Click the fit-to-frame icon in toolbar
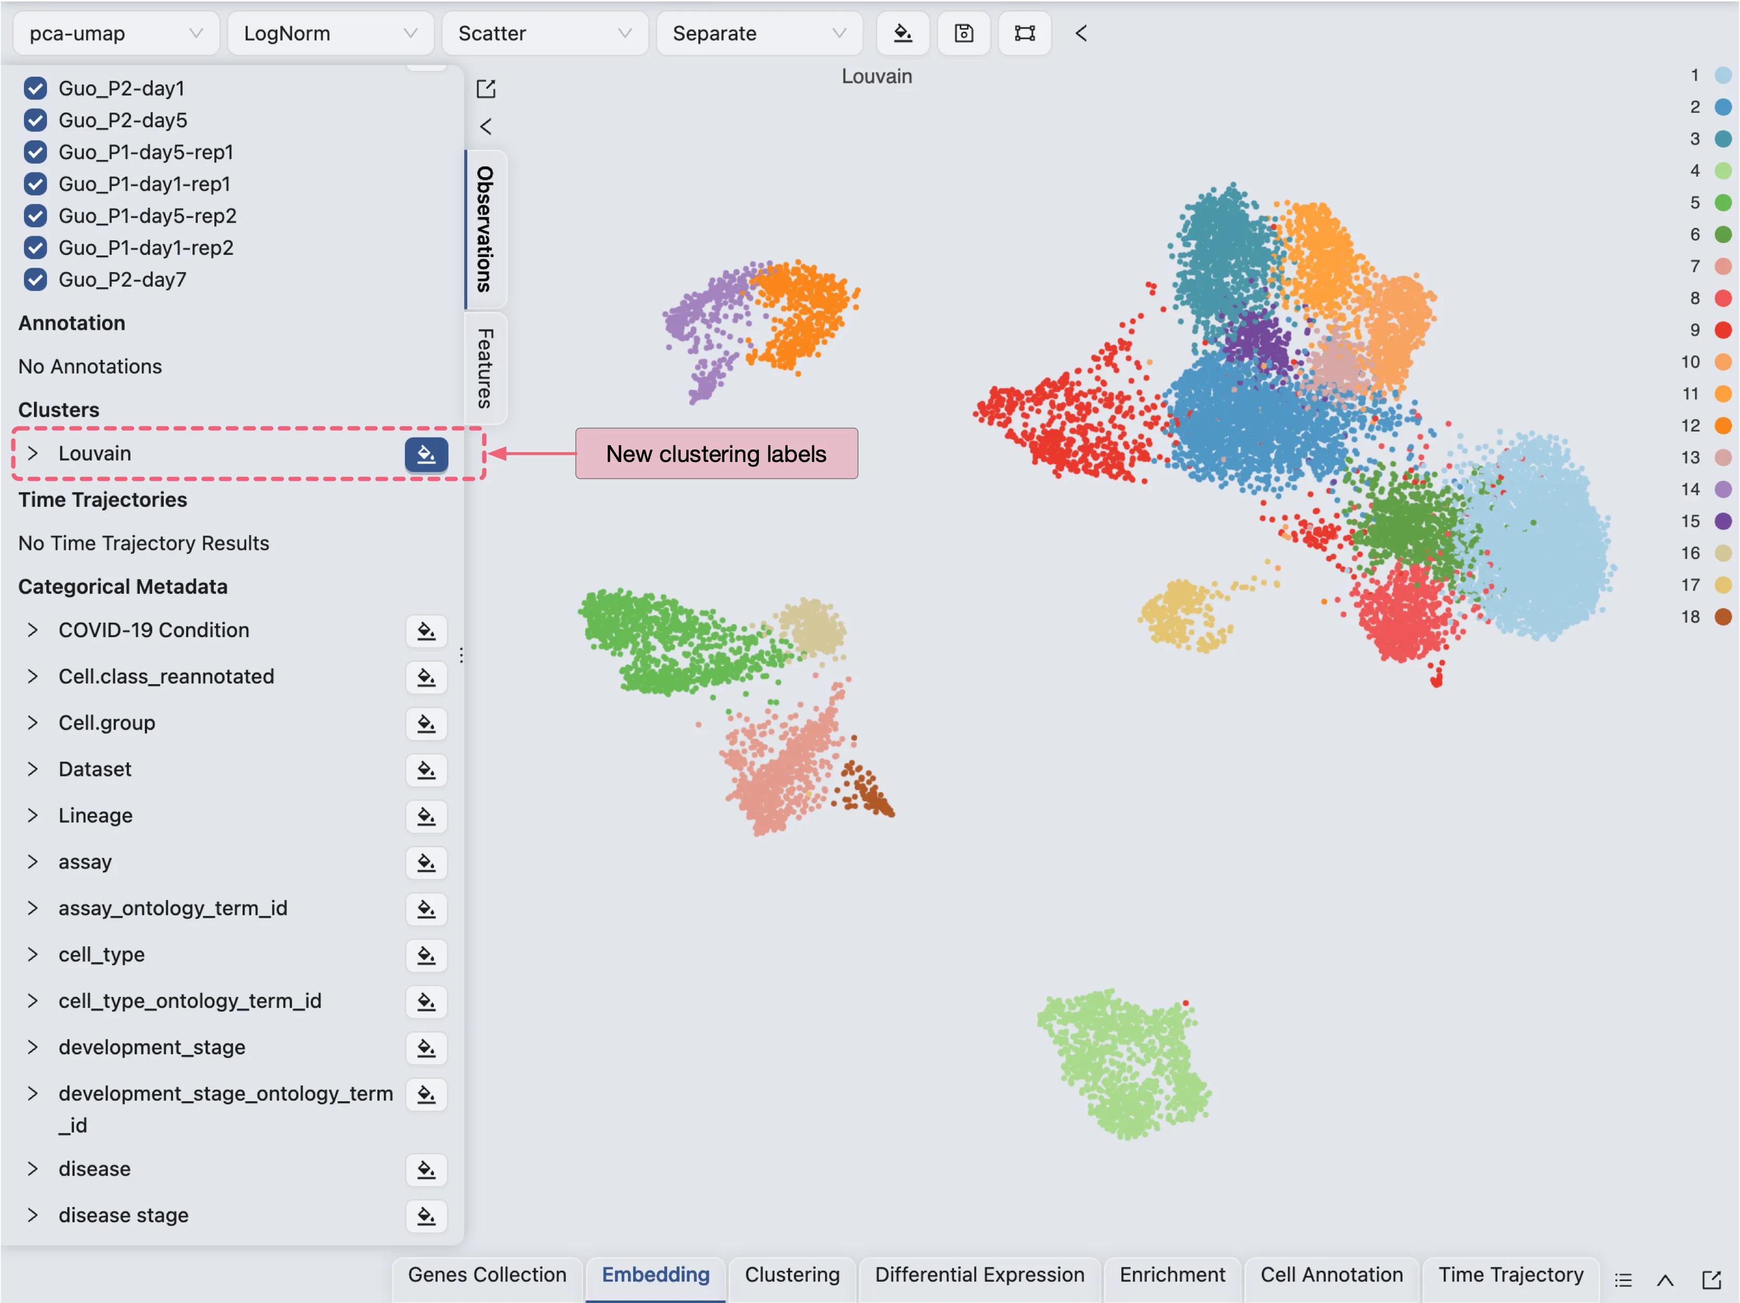 (x=1024, y=33)
